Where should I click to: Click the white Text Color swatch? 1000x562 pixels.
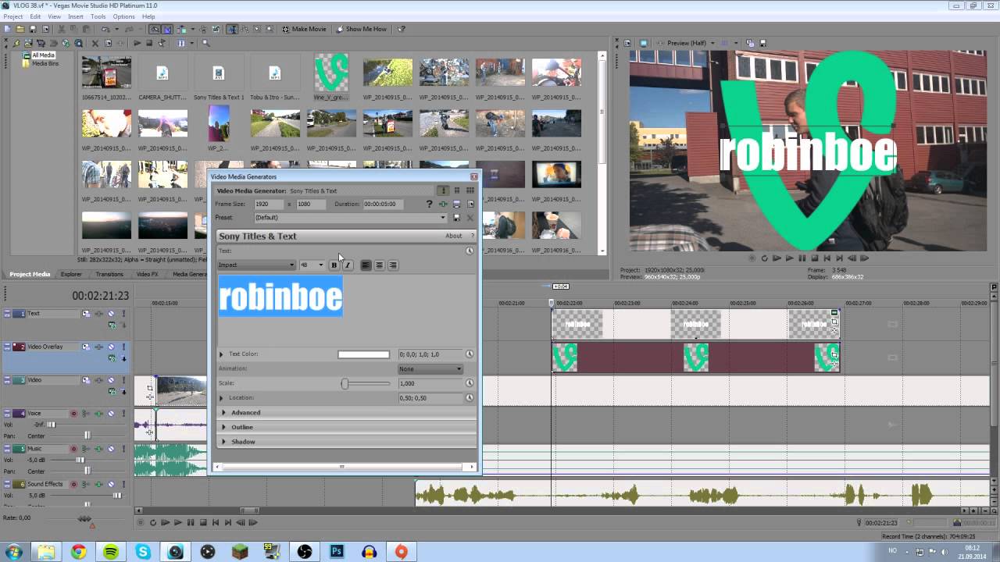(363, 354)
